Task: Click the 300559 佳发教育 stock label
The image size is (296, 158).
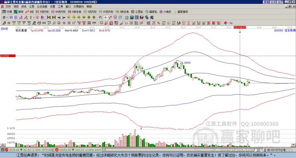Action: coord(285,31)
